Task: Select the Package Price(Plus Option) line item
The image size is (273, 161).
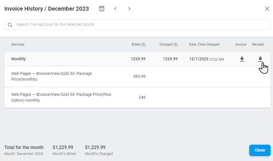Action: coord(61,97)
